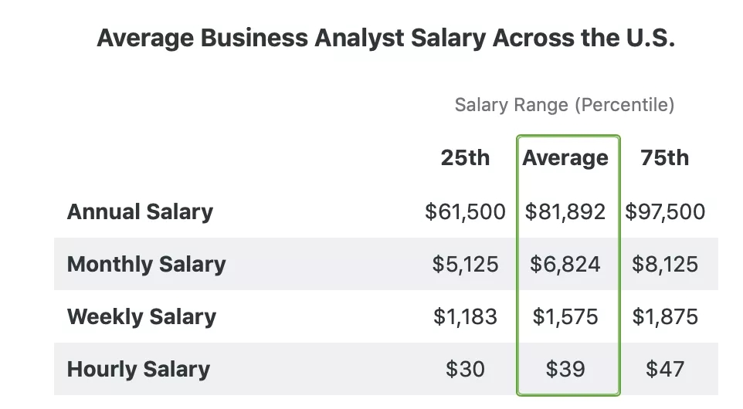The height and width of the screenshot is (409, 743).
Task: Click the 25th percentile column header
Action: tap(465, 158)
